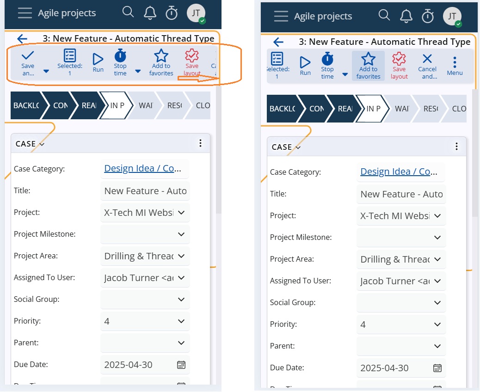Select CON stage in left screen
Image resolution: width=480 pixels, height=392 pixels.
pyautogui.click(x=60, y=105)
